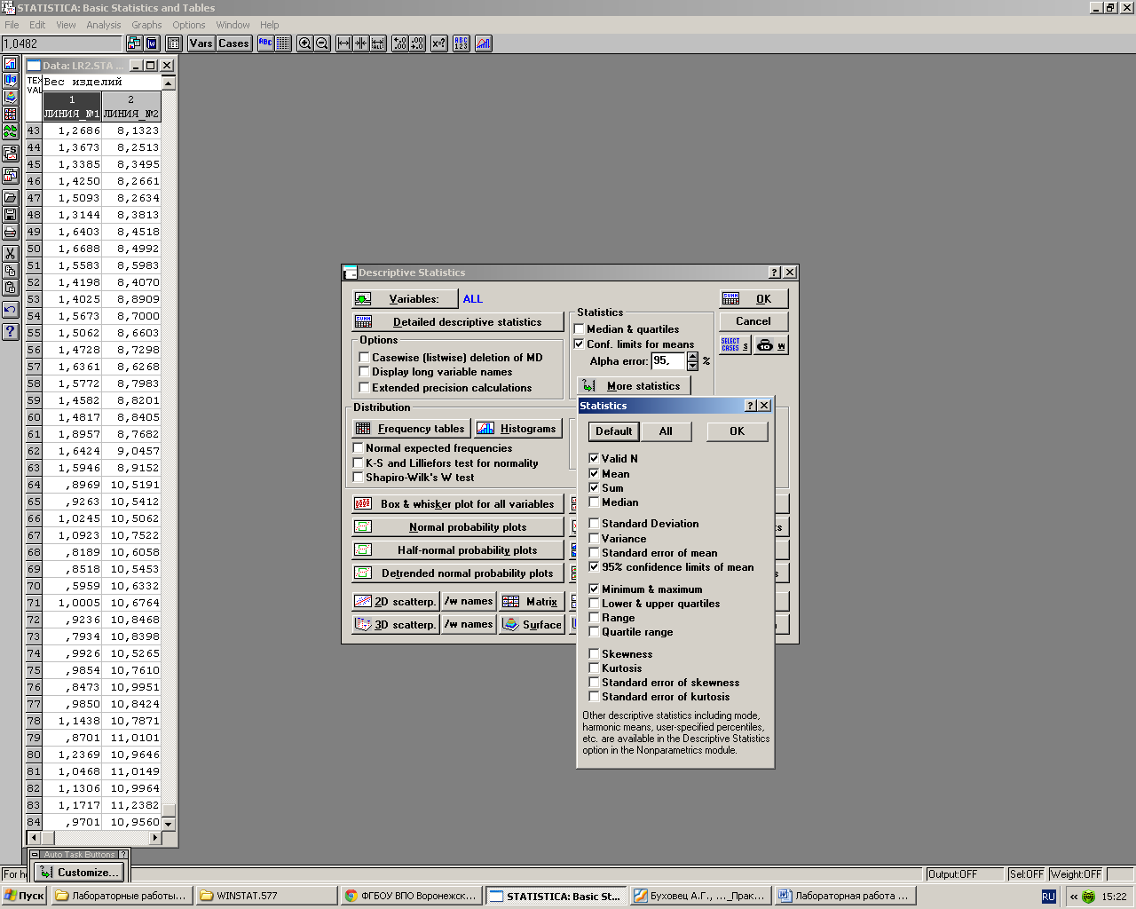Open the File menu
Screen dimensions: 1136x909
(x=12, y=25)
